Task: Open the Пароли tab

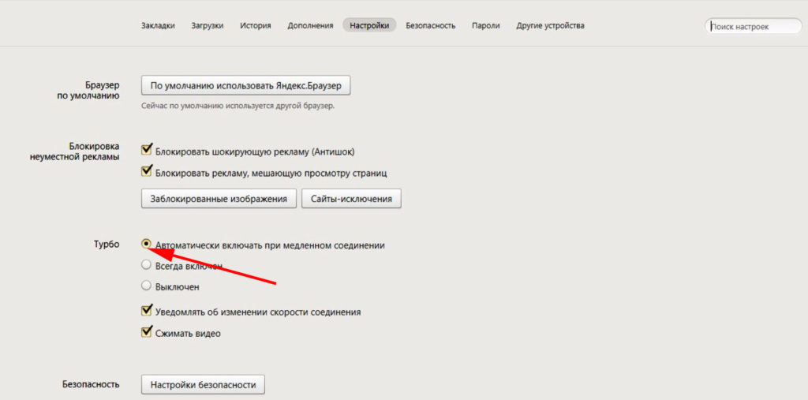Action: [x=486, y=25]
